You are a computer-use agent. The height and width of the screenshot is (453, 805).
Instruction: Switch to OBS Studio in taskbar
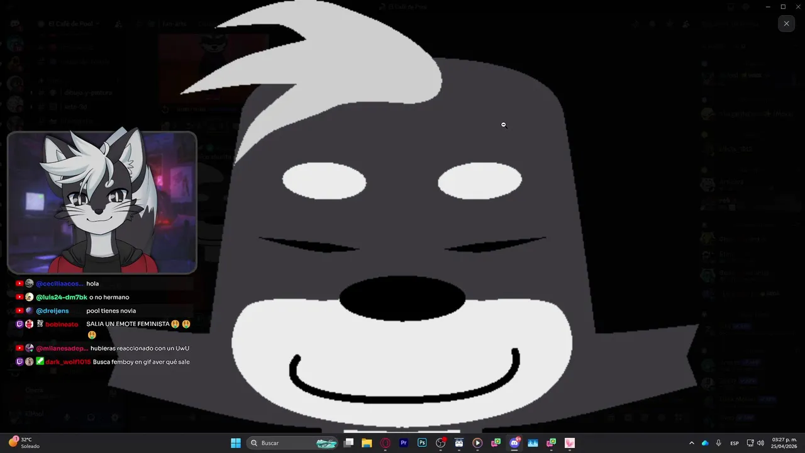441,443
